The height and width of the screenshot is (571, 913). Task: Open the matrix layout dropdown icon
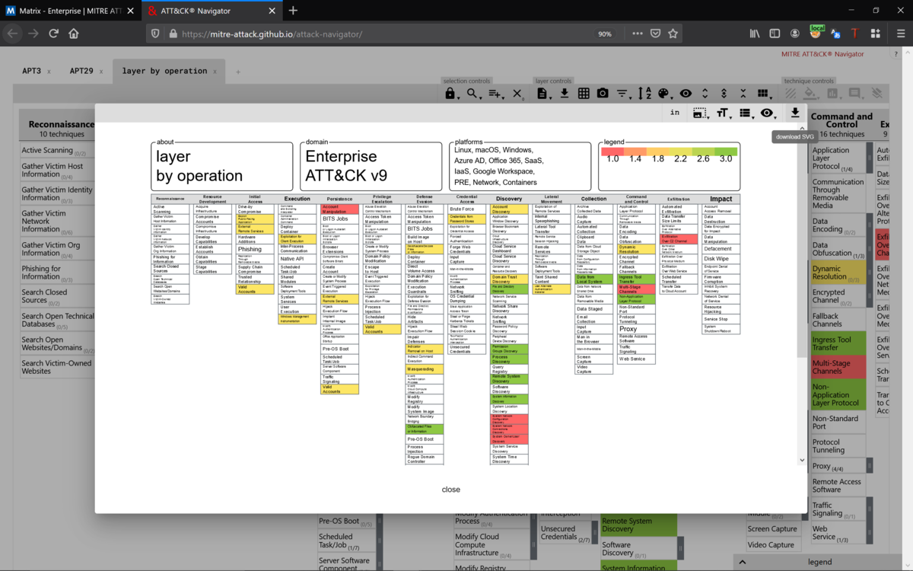[764, 94]
